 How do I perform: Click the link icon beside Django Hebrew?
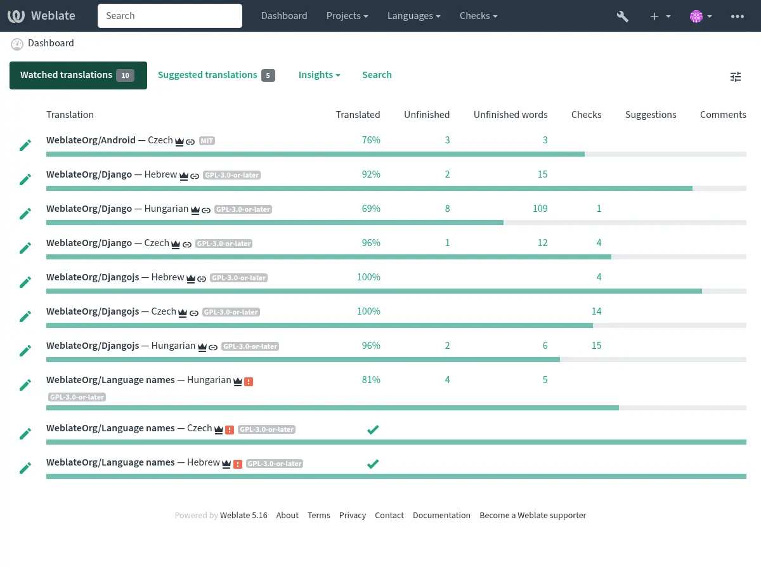pyautogui.click(x=195, y=176)
